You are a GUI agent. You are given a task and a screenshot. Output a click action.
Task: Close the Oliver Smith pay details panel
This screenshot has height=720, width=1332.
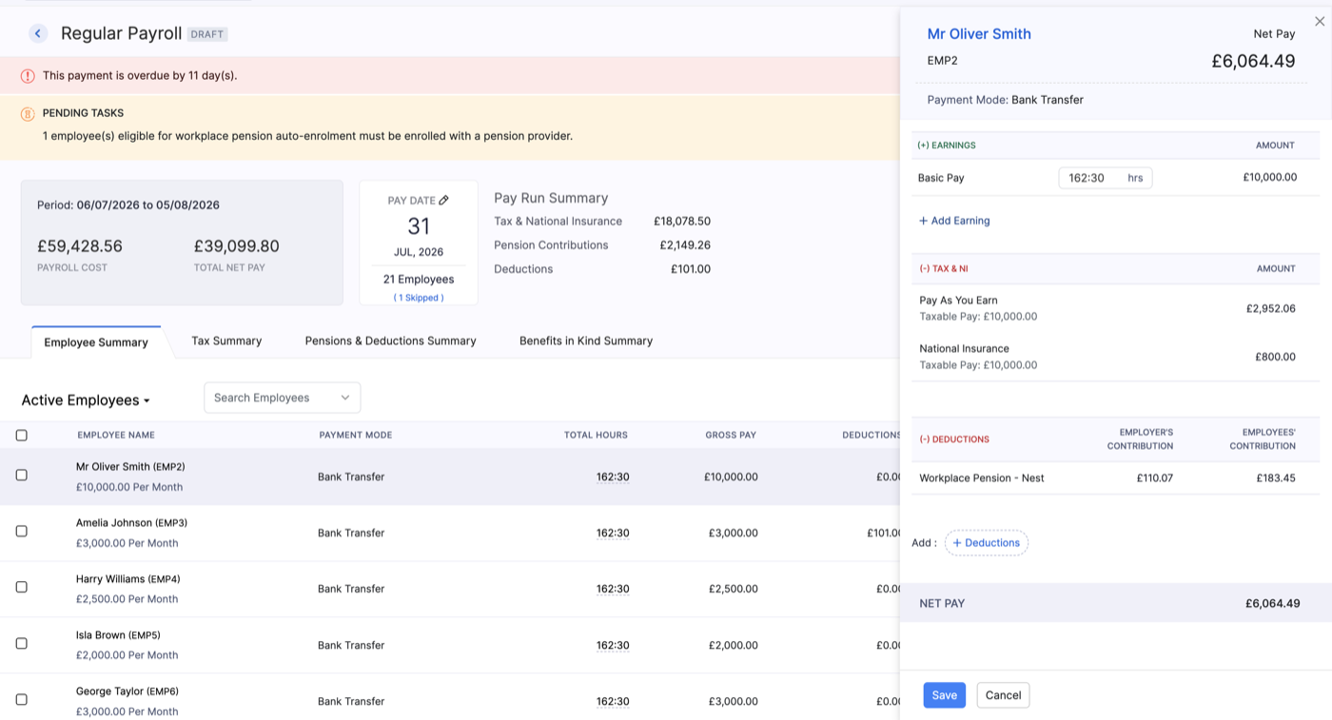[x=1320, y=21]
